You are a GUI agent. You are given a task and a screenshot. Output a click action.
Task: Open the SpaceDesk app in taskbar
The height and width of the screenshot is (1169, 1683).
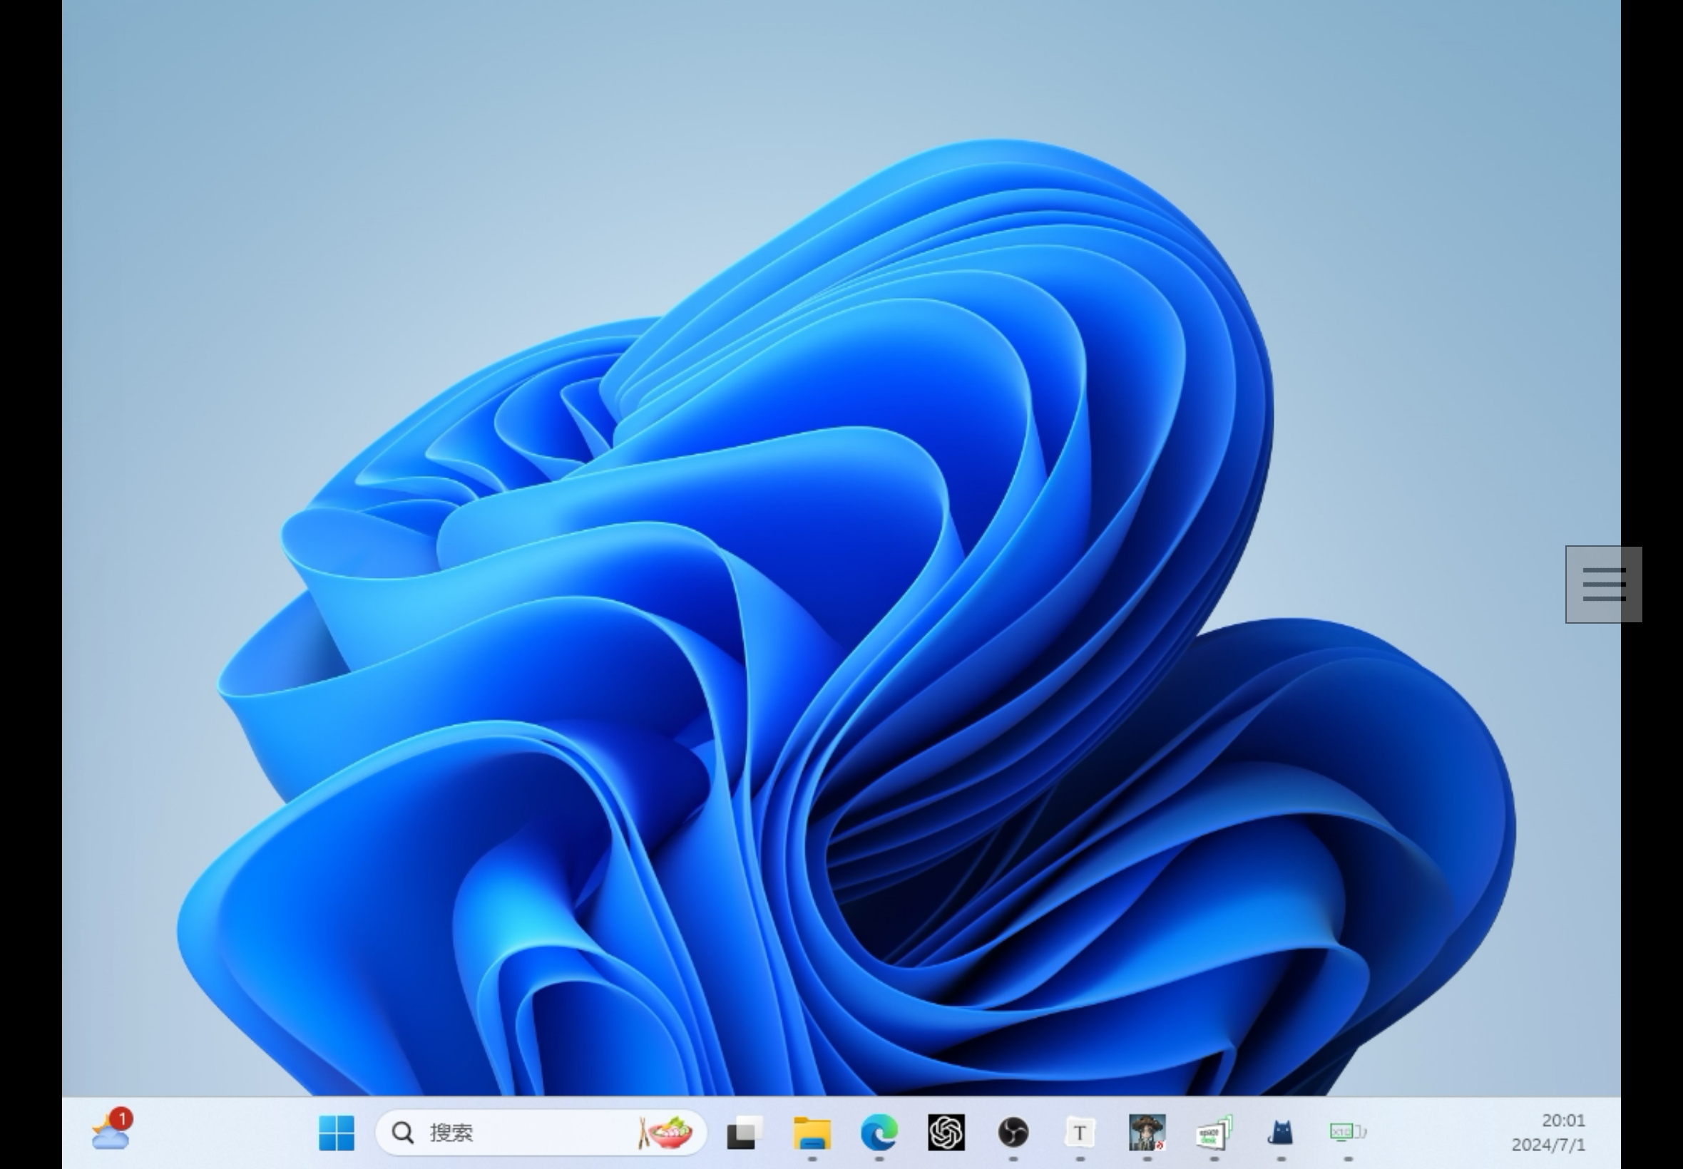click(1214, 1133)
